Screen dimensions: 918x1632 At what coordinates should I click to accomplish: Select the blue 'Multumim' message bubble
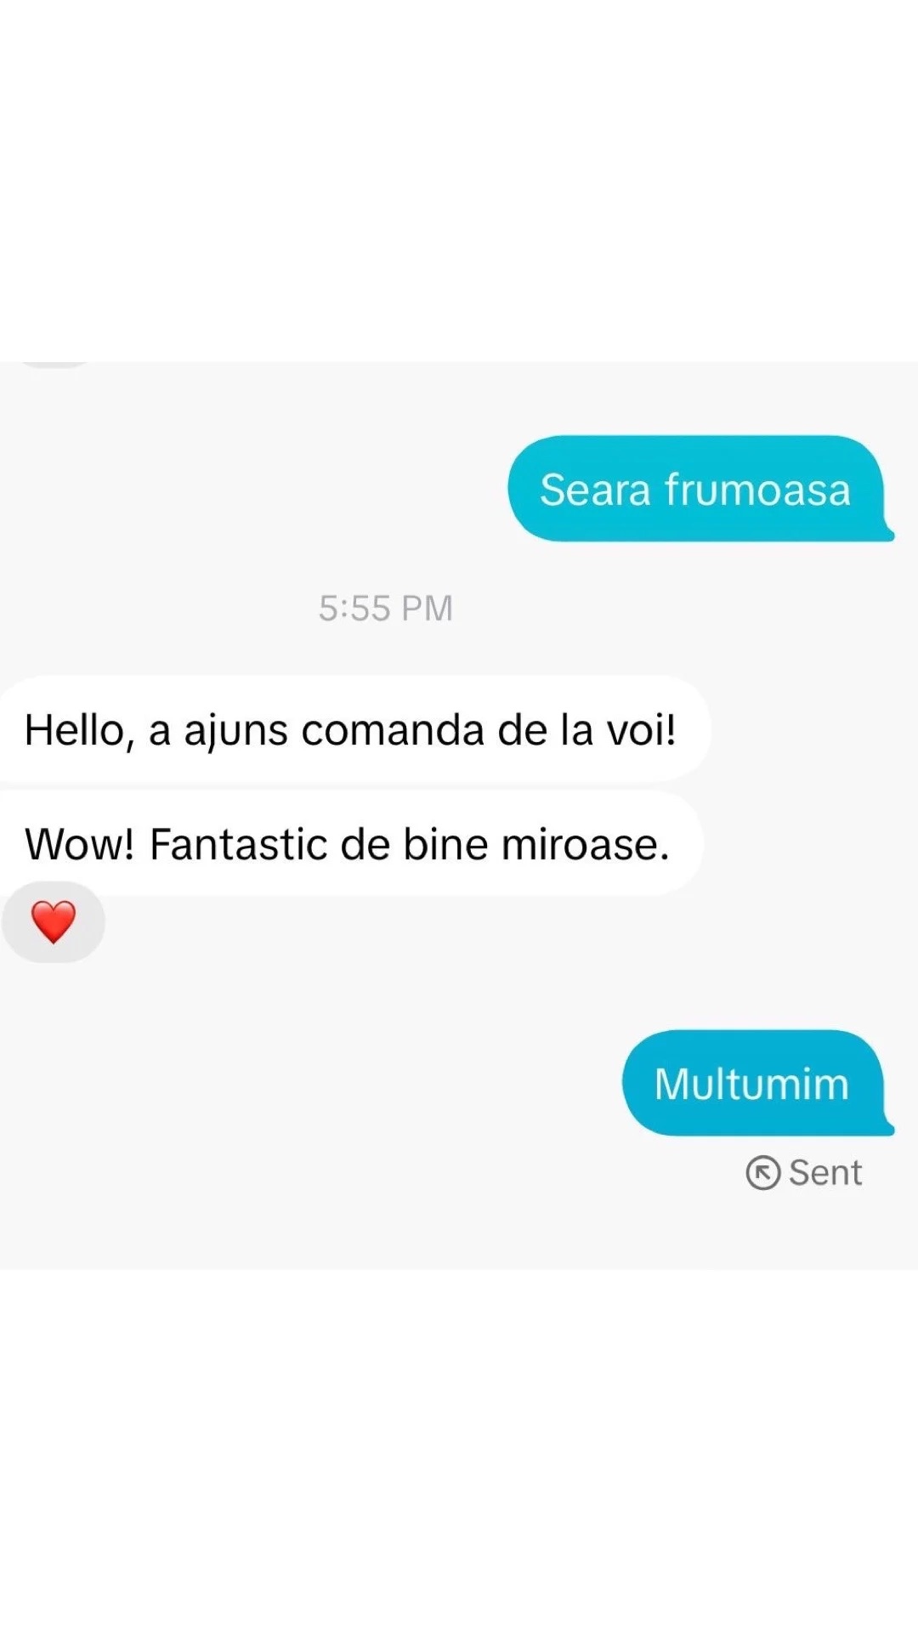coord(757,1083)
